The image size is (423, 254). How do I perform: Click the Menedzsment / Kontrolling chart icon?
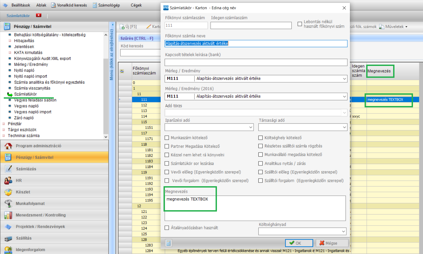8,215
